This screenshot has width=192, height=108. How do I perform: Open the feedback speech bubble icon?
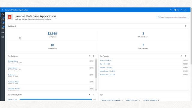(171, 10)
